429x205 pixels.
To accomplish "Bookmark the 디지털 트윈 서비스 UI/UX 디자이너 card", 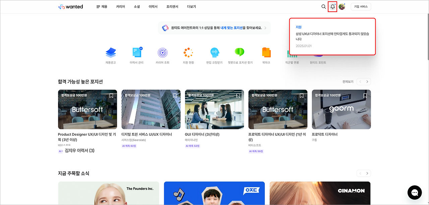I will pos(175,96).
